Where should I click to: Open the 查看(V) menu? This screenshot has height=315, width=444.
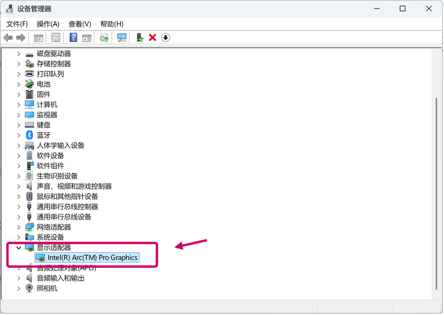click(x=80, y=24)
